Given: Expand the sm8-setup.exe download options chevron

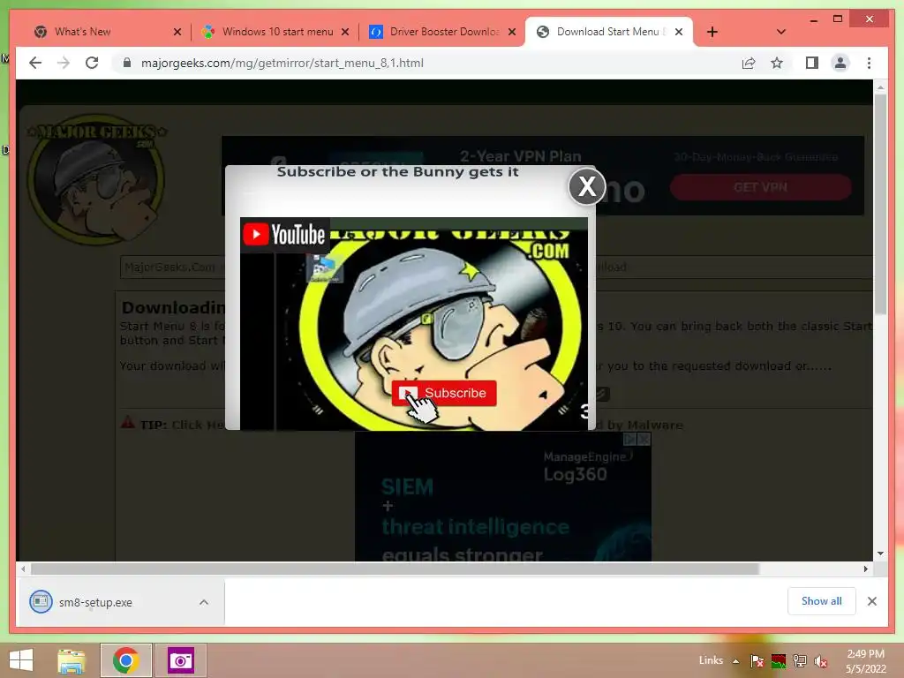Looking at the screenshot, I should click(x=204, y=602).
